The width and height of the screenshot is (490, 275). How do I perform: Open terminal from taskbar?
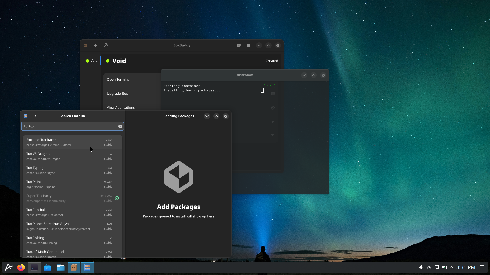pos(34,267)
